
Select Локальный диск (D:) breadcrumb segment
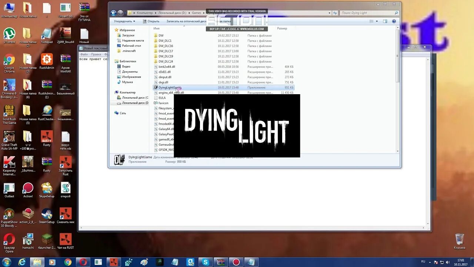tap(172, 13)
